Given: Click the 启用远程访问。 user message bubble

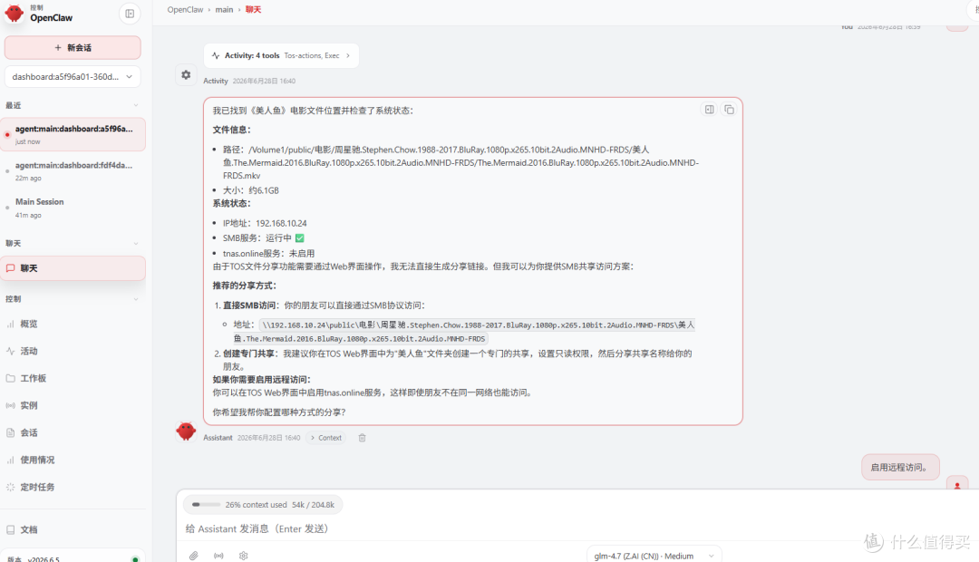Looking at the screenshot, I should 900,467.
